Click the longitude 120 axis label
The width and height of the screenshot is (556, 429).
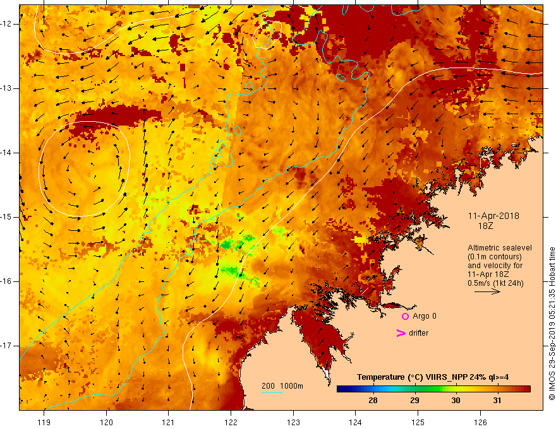click(106, 422)
